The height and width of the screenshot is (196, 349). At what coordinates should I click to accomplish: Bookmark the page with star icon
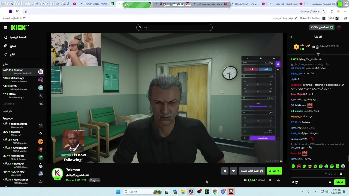click(x=26, y=11)
